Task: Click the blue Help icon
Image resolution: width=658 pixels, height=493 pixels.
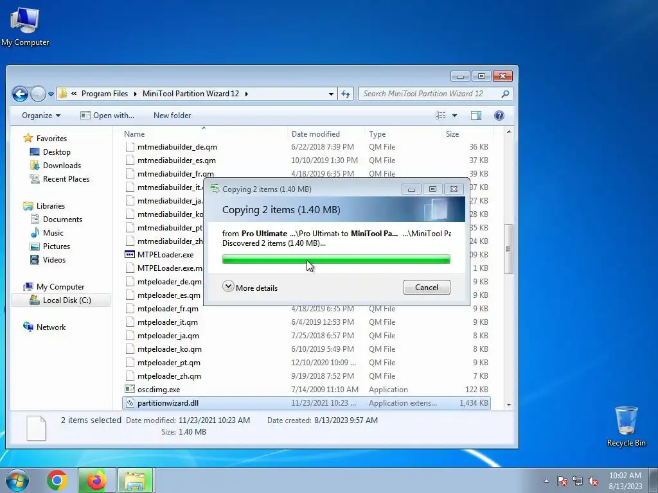Action: [x=499, y=116]
